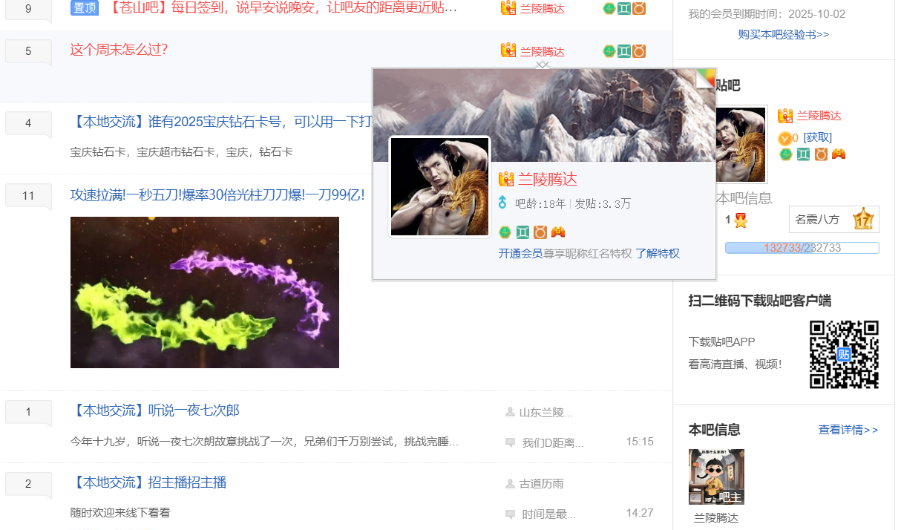Click the red star badge icon in sidebar
This screenshot has width=901, height=530.
(x=741, y=220)
